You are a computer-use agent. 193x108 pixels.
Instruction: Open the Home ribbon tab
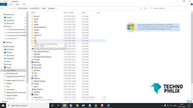[x=11, y=4]
